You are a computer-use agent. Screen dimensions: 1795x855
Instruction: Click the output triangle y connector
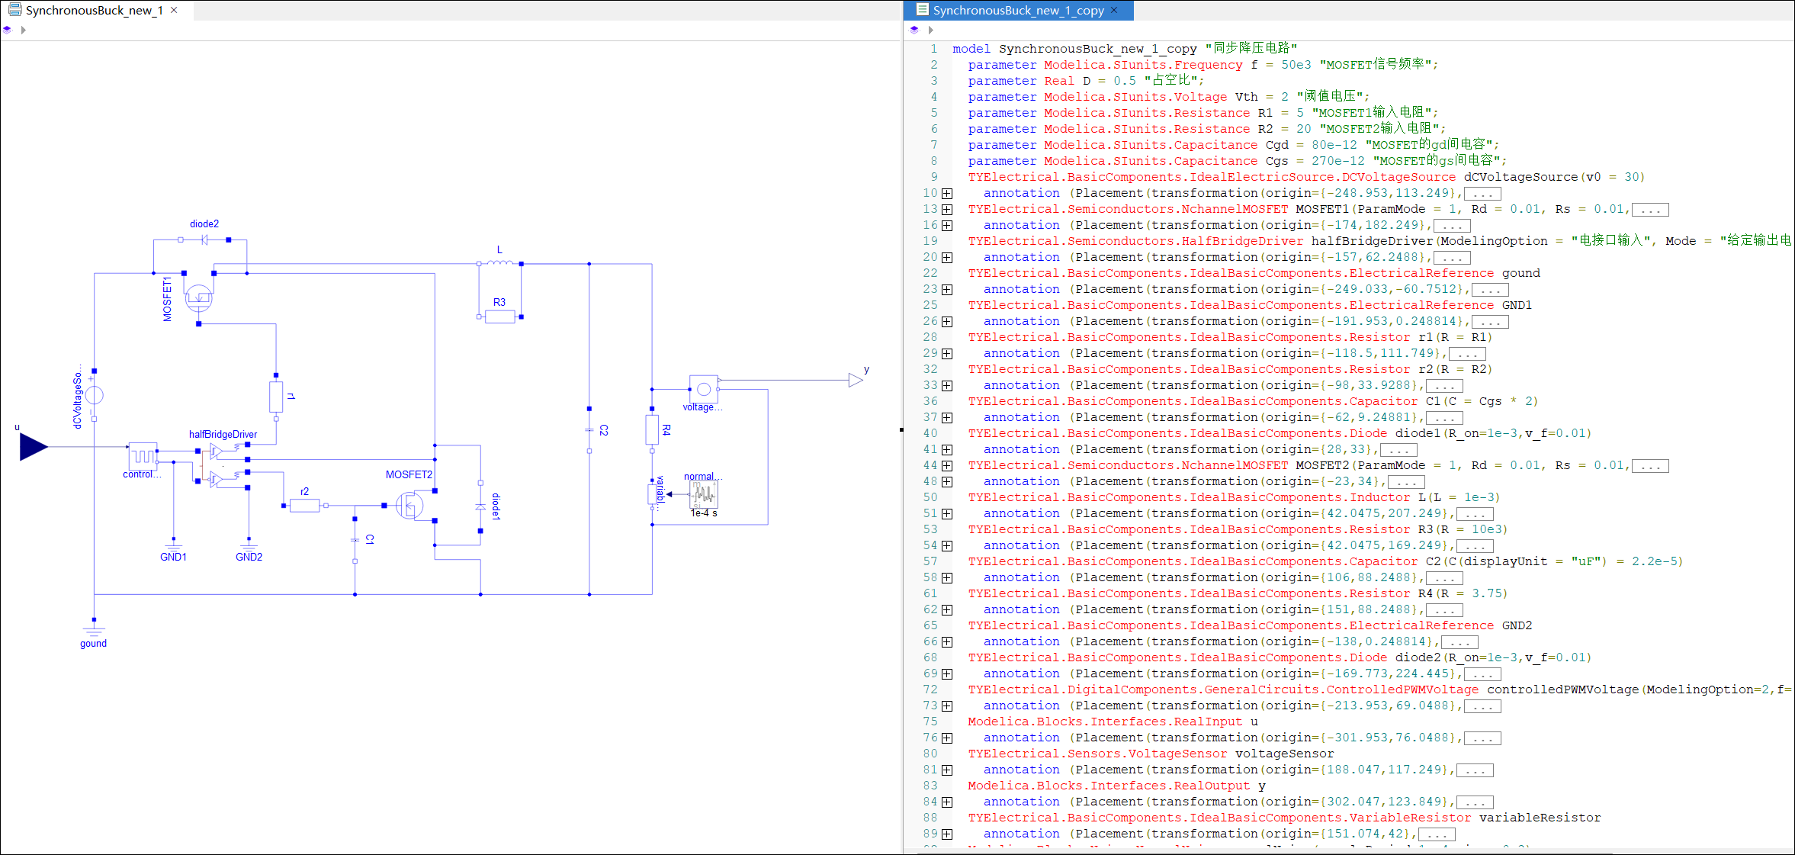[x=856, y=380]
